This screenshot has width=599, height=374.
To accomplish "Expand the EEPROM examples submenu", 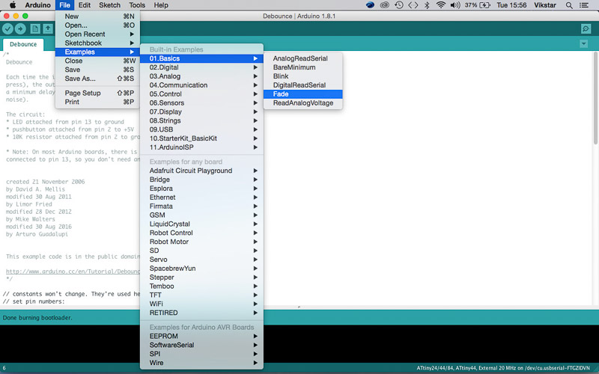I will pyautogui.click(x=201, y=336).
